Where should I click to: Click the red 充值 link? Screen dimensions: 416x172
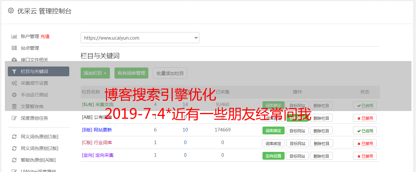[x=45, y=36]
